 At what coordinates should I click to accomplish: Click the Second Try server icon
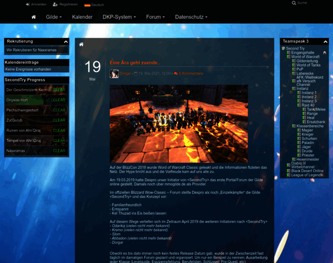point(283,49)
